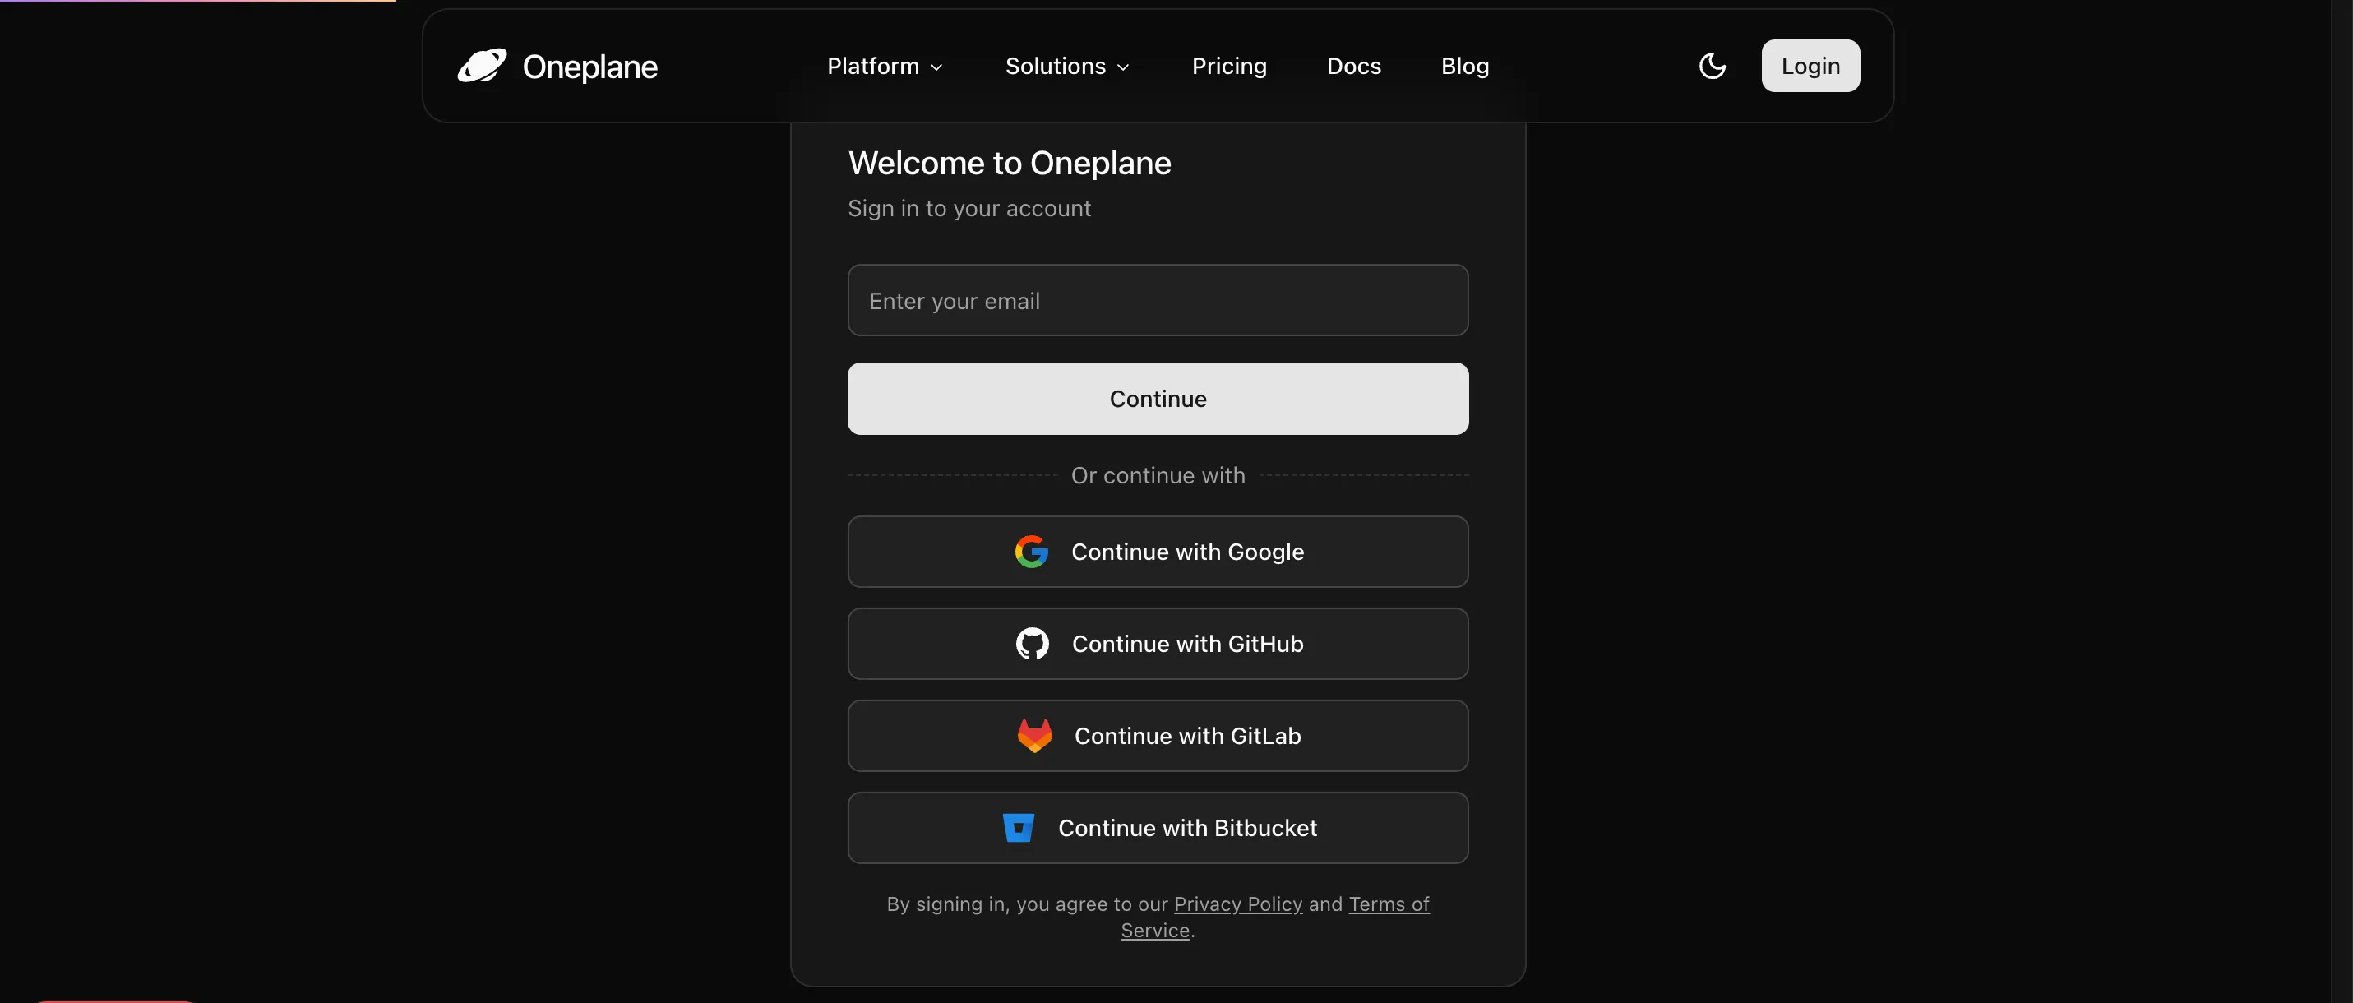Expand the Platform dropdown menu
Screen dimensions: 2353x1003
[x=883, y=66]
